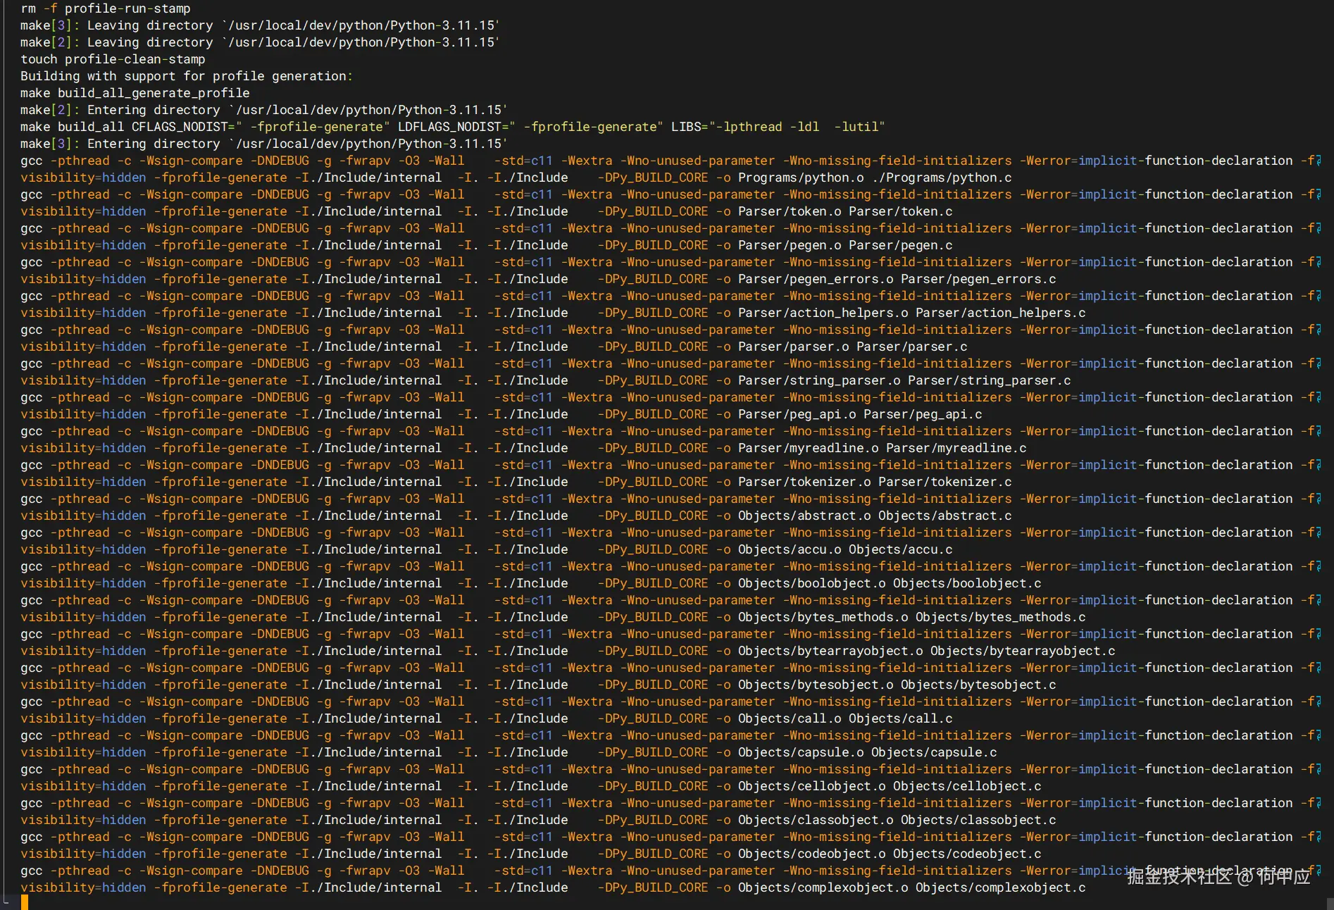Image resolution: width=1334 pixels, height=910 pixels.
Task: Click the "Parser/pegen.c" source file name
Action: (x=901, y=245)
